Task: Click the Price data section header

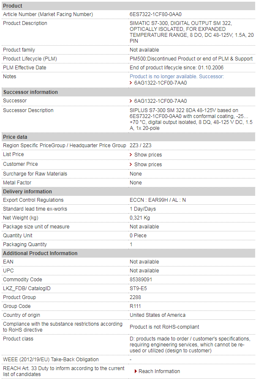Action: (x=128, y=137)
